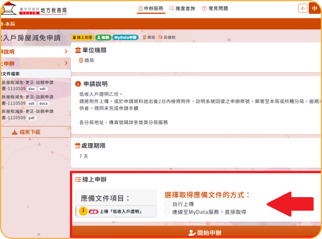Open the 進度查詢 navigation tab

(x=182, y=8)
